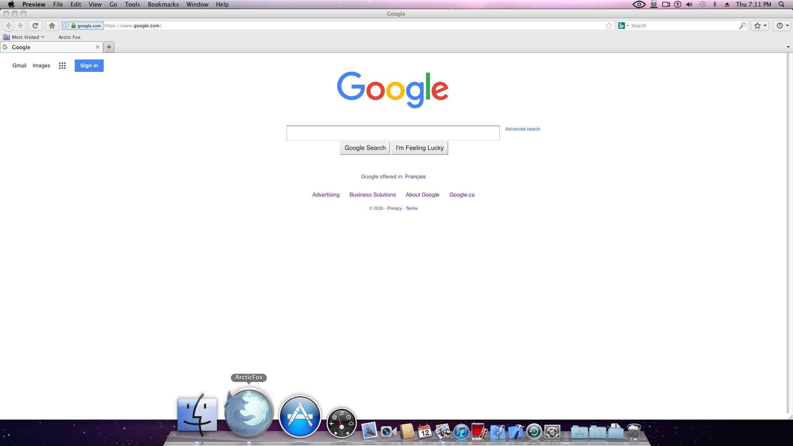
Task: Open a new tab with plus button
Action: pyautogui.click(x=109, y=47)
